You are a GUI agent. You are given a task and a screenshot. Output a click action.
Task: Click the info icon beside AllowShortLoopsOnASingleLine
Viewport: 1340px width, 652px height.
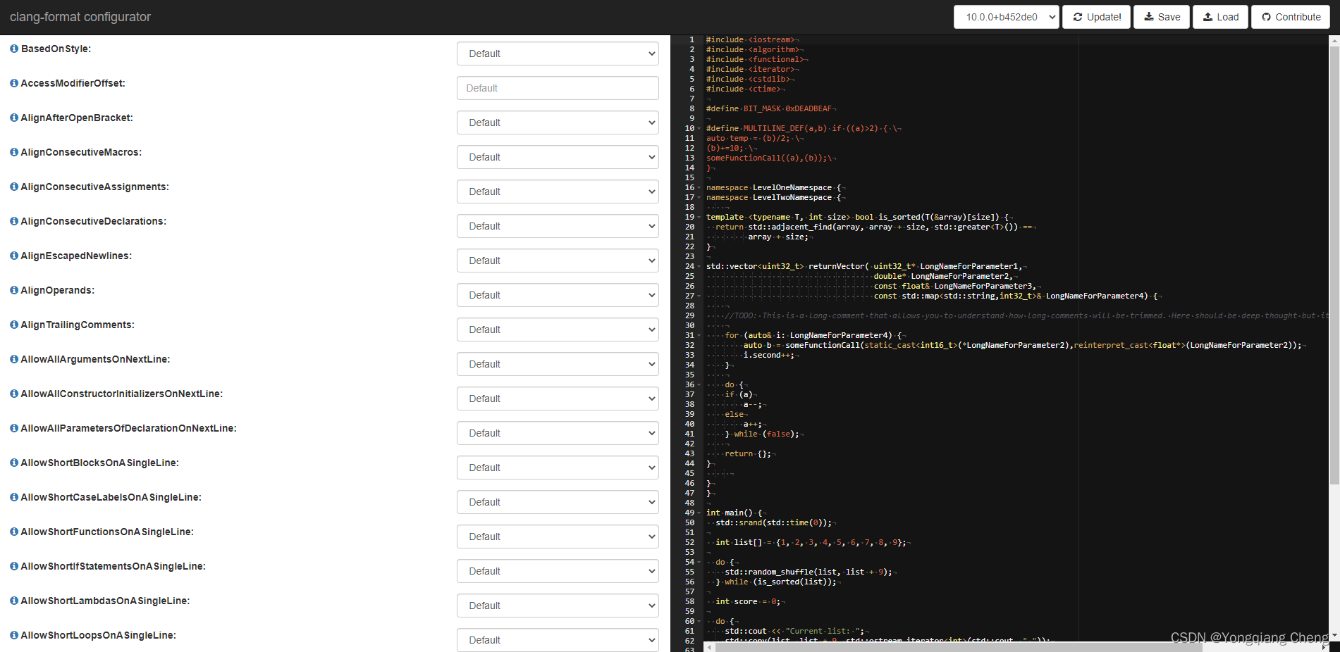coord(13,635)
